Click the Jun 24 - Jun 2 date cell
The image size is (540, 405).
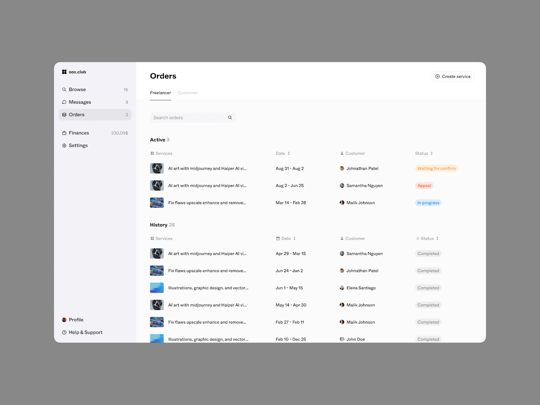click(289, 271)
